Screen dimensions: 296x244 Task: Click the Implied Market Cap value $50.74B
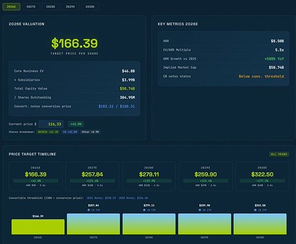[x=276, y=68]
